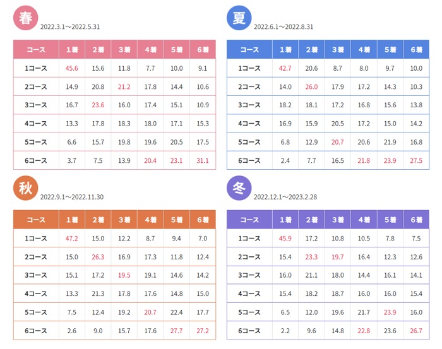The width and height of the screenshot is (442, 349).
Task: Click the 3着 header in the winter table
Action: (338, 220)
